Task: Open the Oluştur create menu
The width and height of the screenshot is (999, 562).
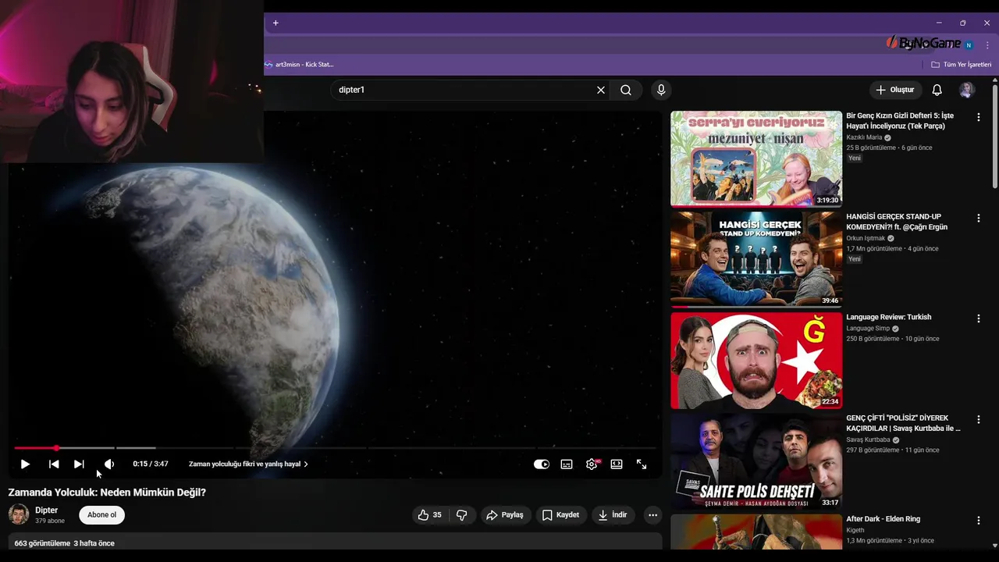Action: coord(895,90)
